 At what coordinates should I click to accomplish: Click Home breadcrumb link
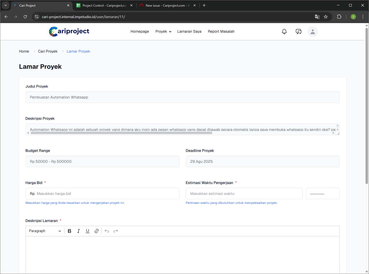24,52
